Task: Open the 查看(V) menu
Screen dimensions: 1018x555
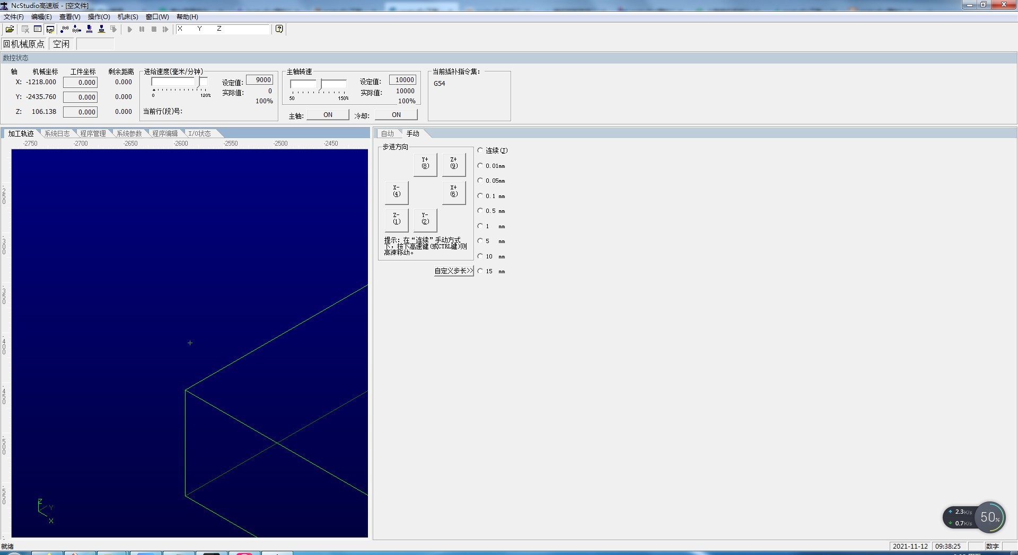Action: point(69,17)
